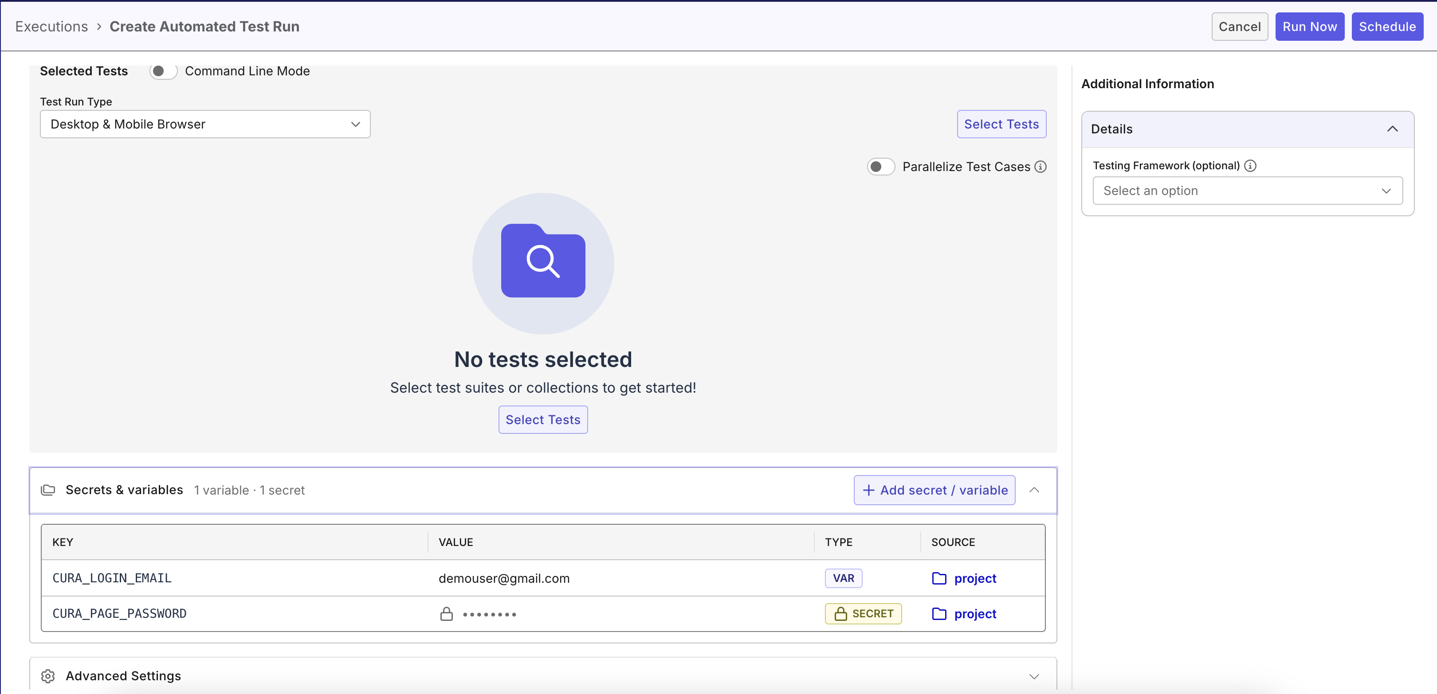Go to Executions breadcrumb

point(51,27)
